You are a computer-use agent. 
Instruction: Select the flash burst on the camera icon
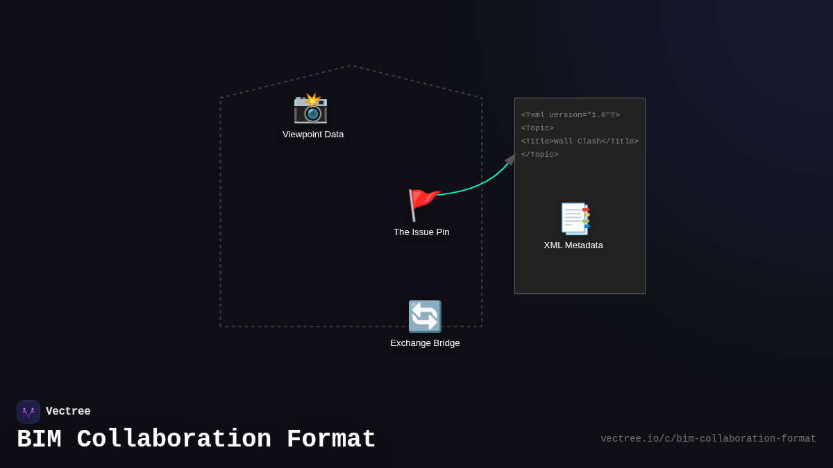314,101
